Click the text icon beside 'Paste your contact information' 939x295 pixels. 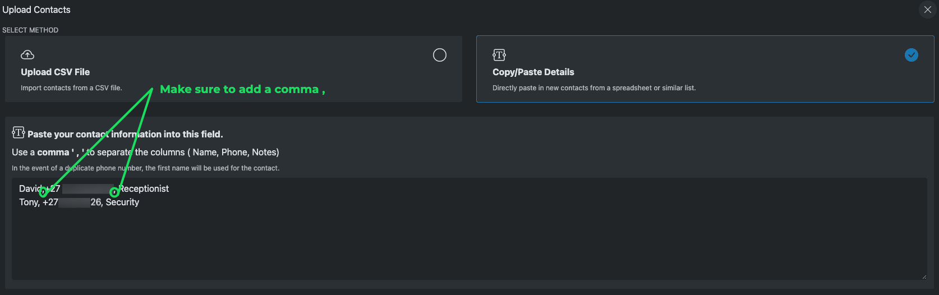point(19,132)
